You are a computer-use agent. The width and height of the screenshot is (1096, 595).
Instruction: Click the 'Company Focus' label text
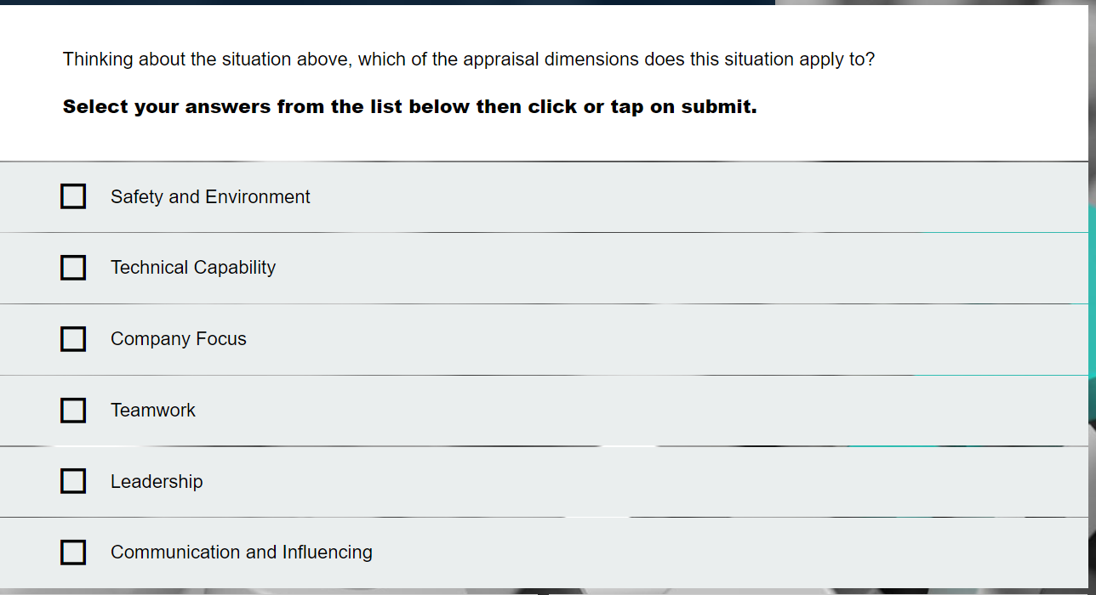coord(179,339)
